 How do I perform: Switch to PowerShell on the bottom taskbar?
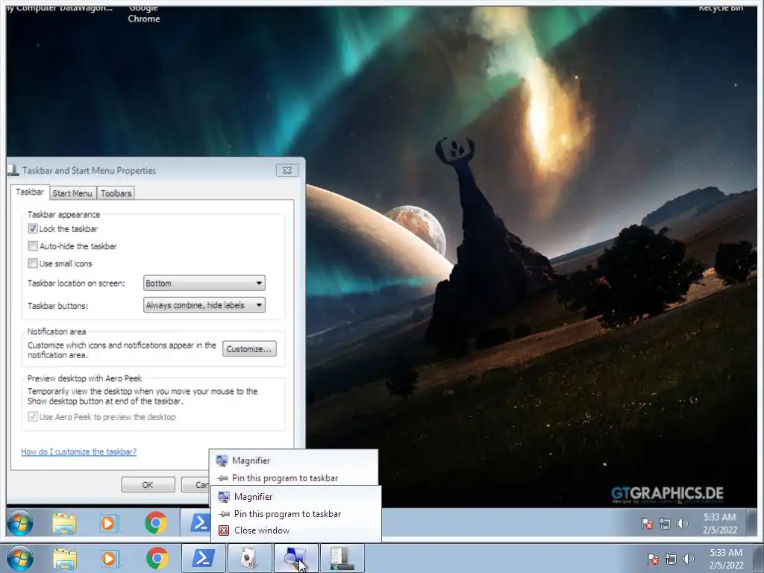click(x=203, y=558)
